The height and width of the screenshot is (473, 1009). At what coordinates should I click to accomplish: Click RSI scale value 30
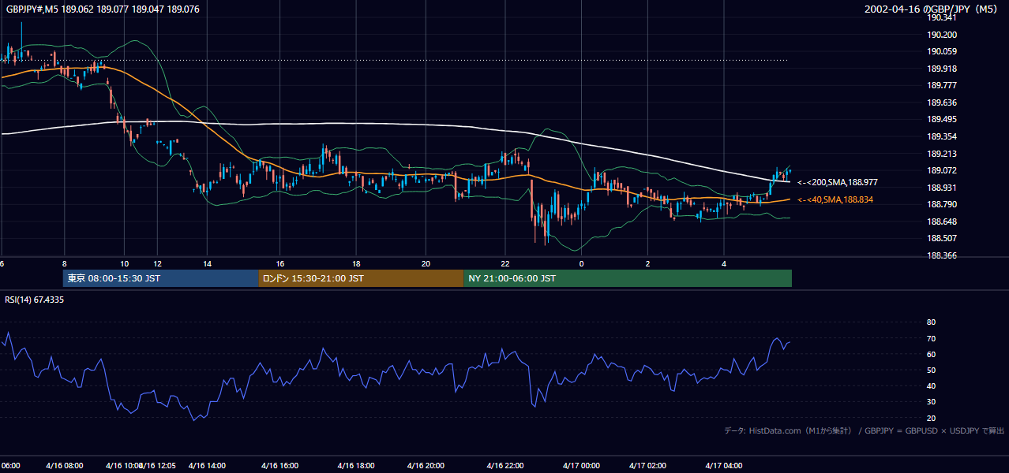coord(931,401)
